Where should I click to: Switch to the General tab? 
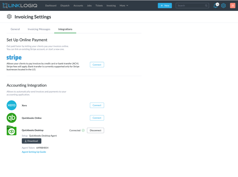click(15, 29)
